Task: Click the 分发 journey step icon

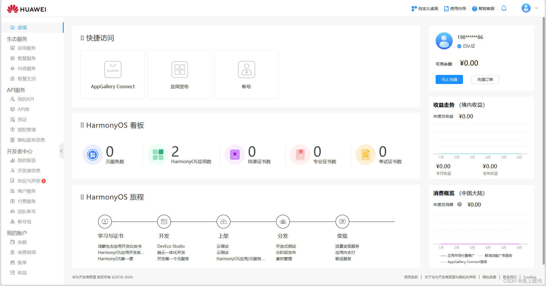Action: pos(283,222)
